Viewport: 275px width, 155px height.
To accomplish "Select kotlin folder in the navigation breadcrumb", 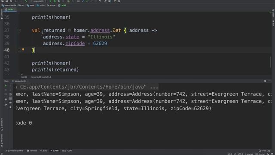I will tap(41, 5).
